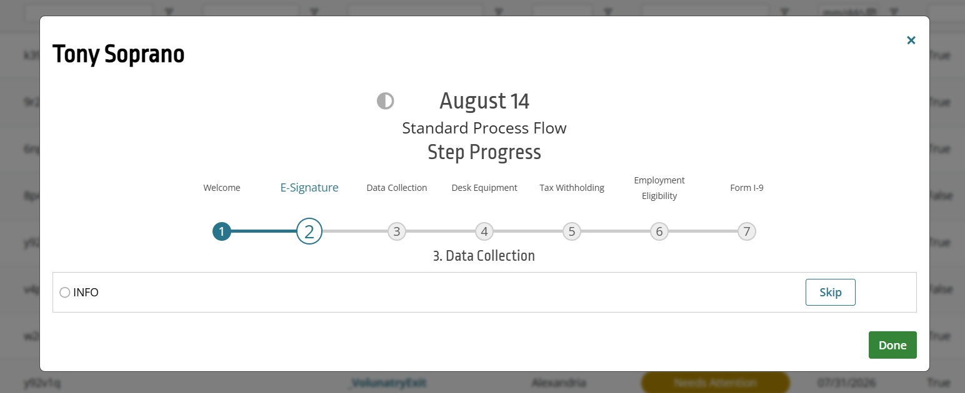
Task: Select the INFO radio button
Action: [x=65, y=293]
